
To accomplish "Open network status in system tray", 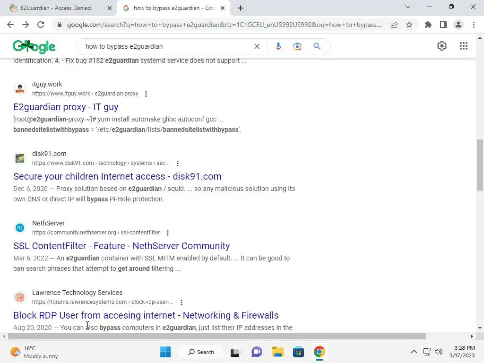I will point(427,352).
